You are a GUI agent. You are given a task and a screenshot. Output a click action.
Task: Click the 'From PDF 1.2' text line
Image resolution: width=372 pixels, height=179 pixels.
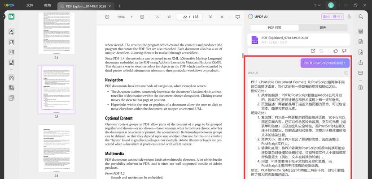(115, 173)
